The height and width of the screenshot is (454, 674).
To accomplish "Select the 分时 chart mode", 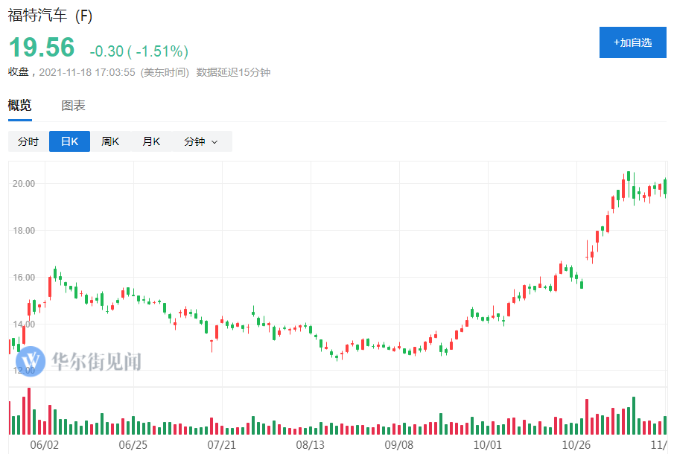I will (28, 141).
